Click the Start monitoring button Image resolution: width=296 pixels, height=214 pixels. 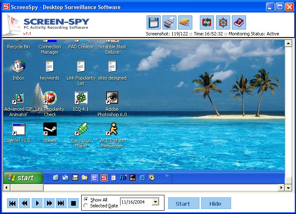(184, 203)
